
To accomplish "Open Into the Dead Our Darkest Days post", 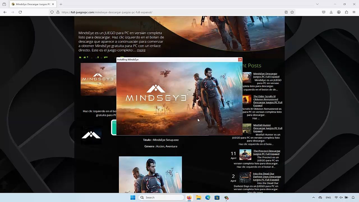I will [x=267, y=177].
